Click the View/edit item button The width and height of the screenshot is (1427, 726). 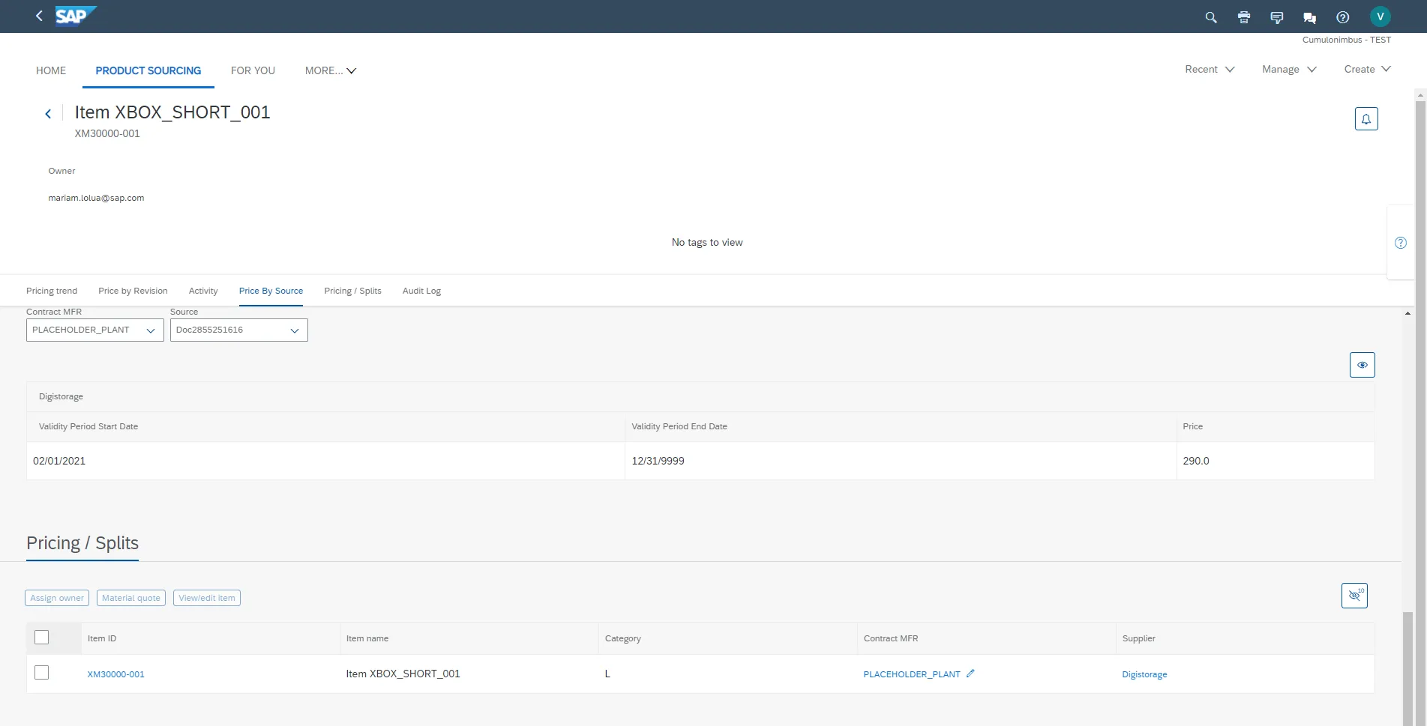tap(207, 598)
